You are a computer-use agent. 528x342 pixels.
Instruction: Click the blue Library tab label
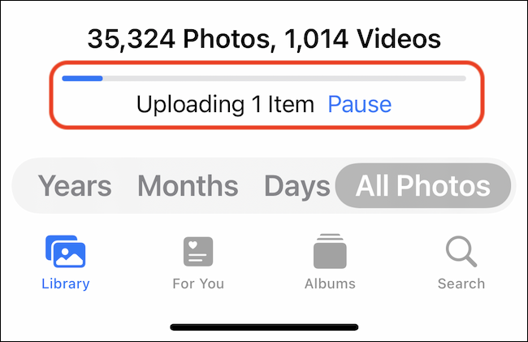pos(66,284)
